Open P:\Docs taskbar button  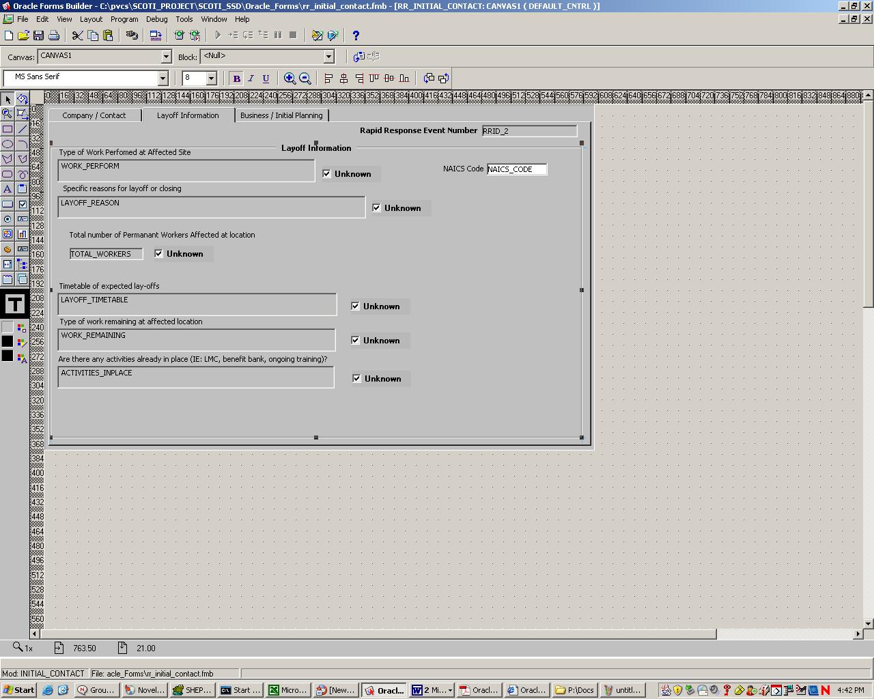[575, 690]
